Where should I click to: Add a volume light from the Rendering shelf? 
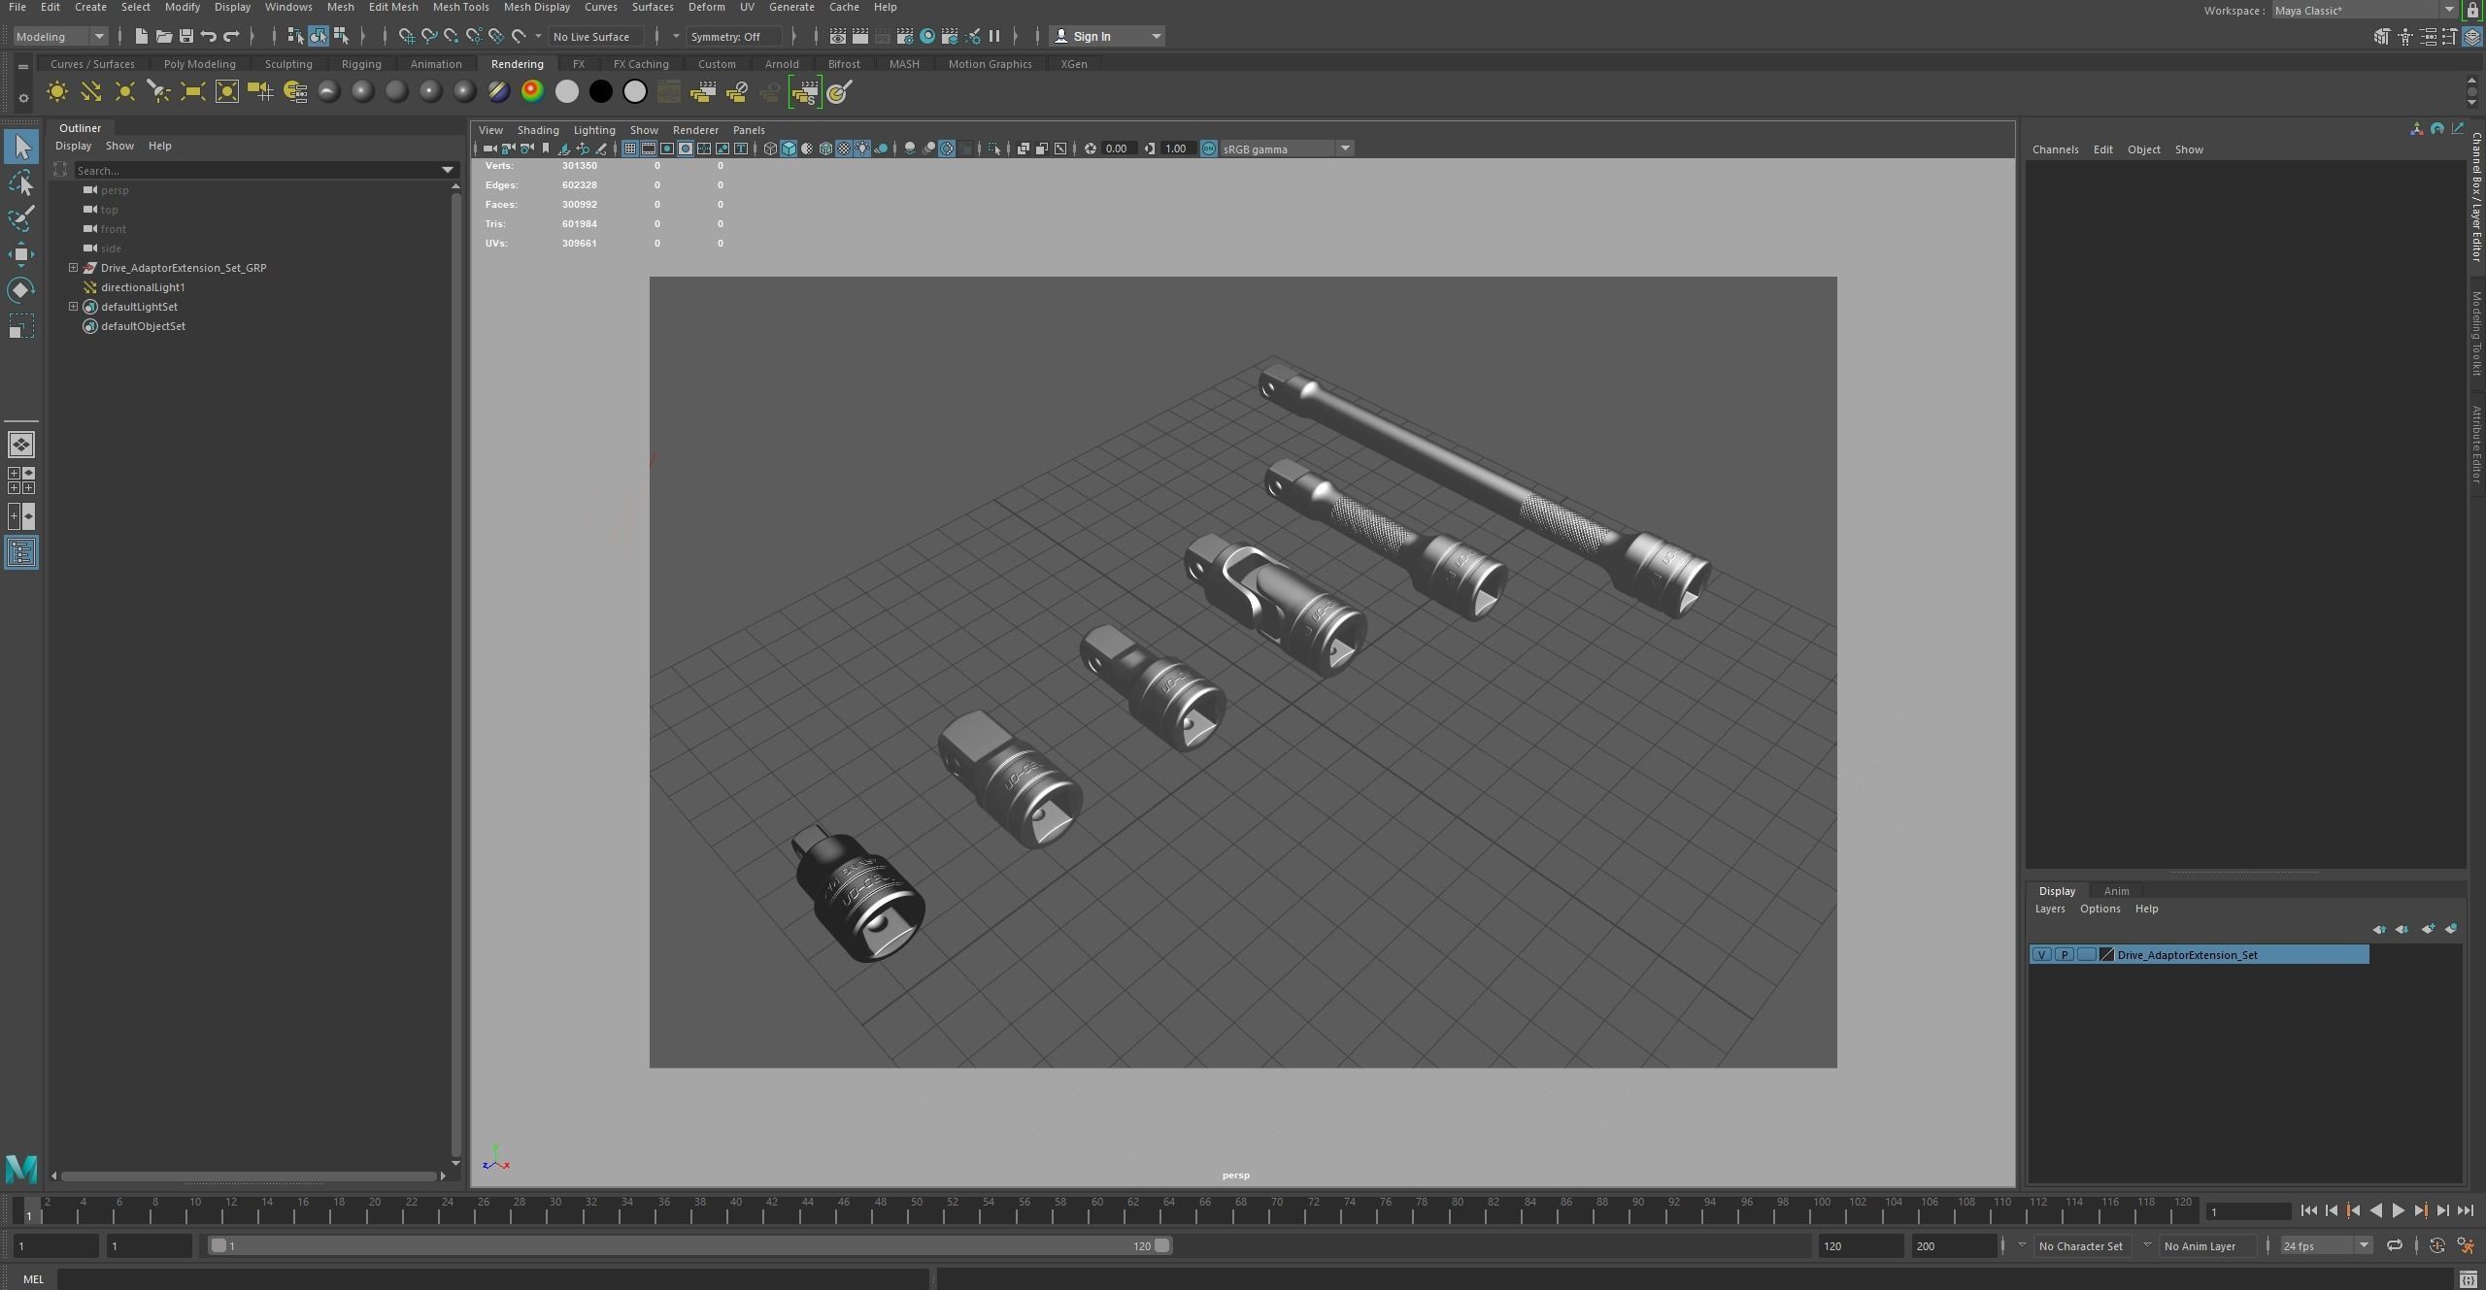[x=227, y=92]
